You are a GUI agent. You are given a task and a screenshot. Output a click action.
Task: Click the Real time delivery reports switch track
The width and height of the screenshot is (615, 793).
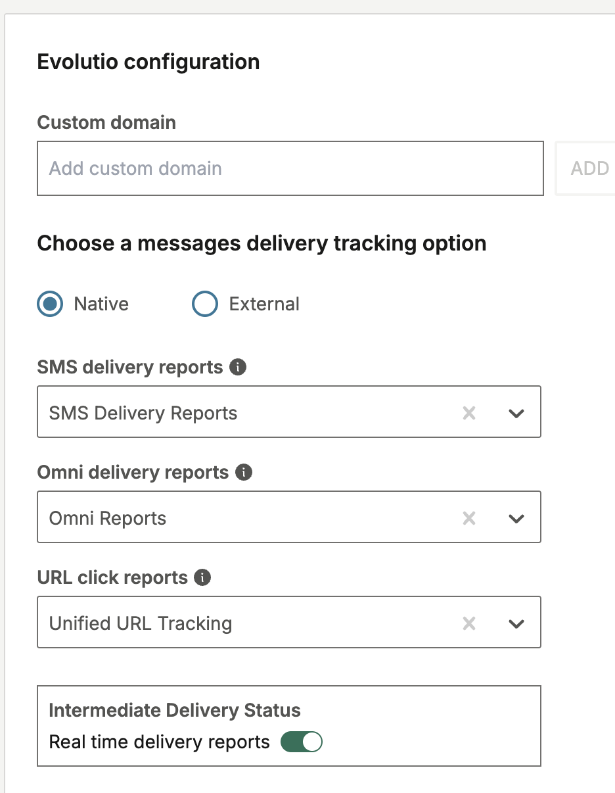tap(301, 742)
